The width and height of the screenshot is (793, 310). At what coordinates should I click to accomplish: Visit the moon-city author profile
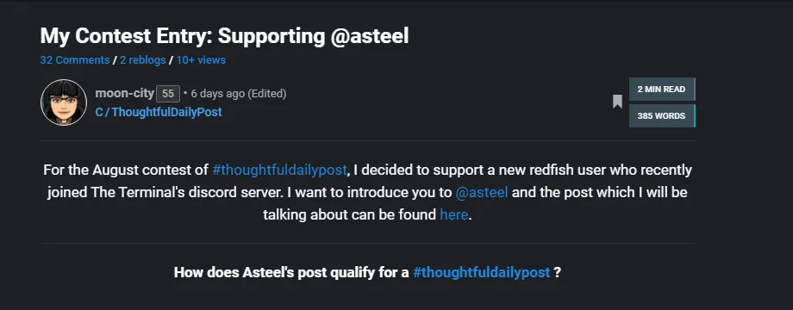(x=124, y=93)
